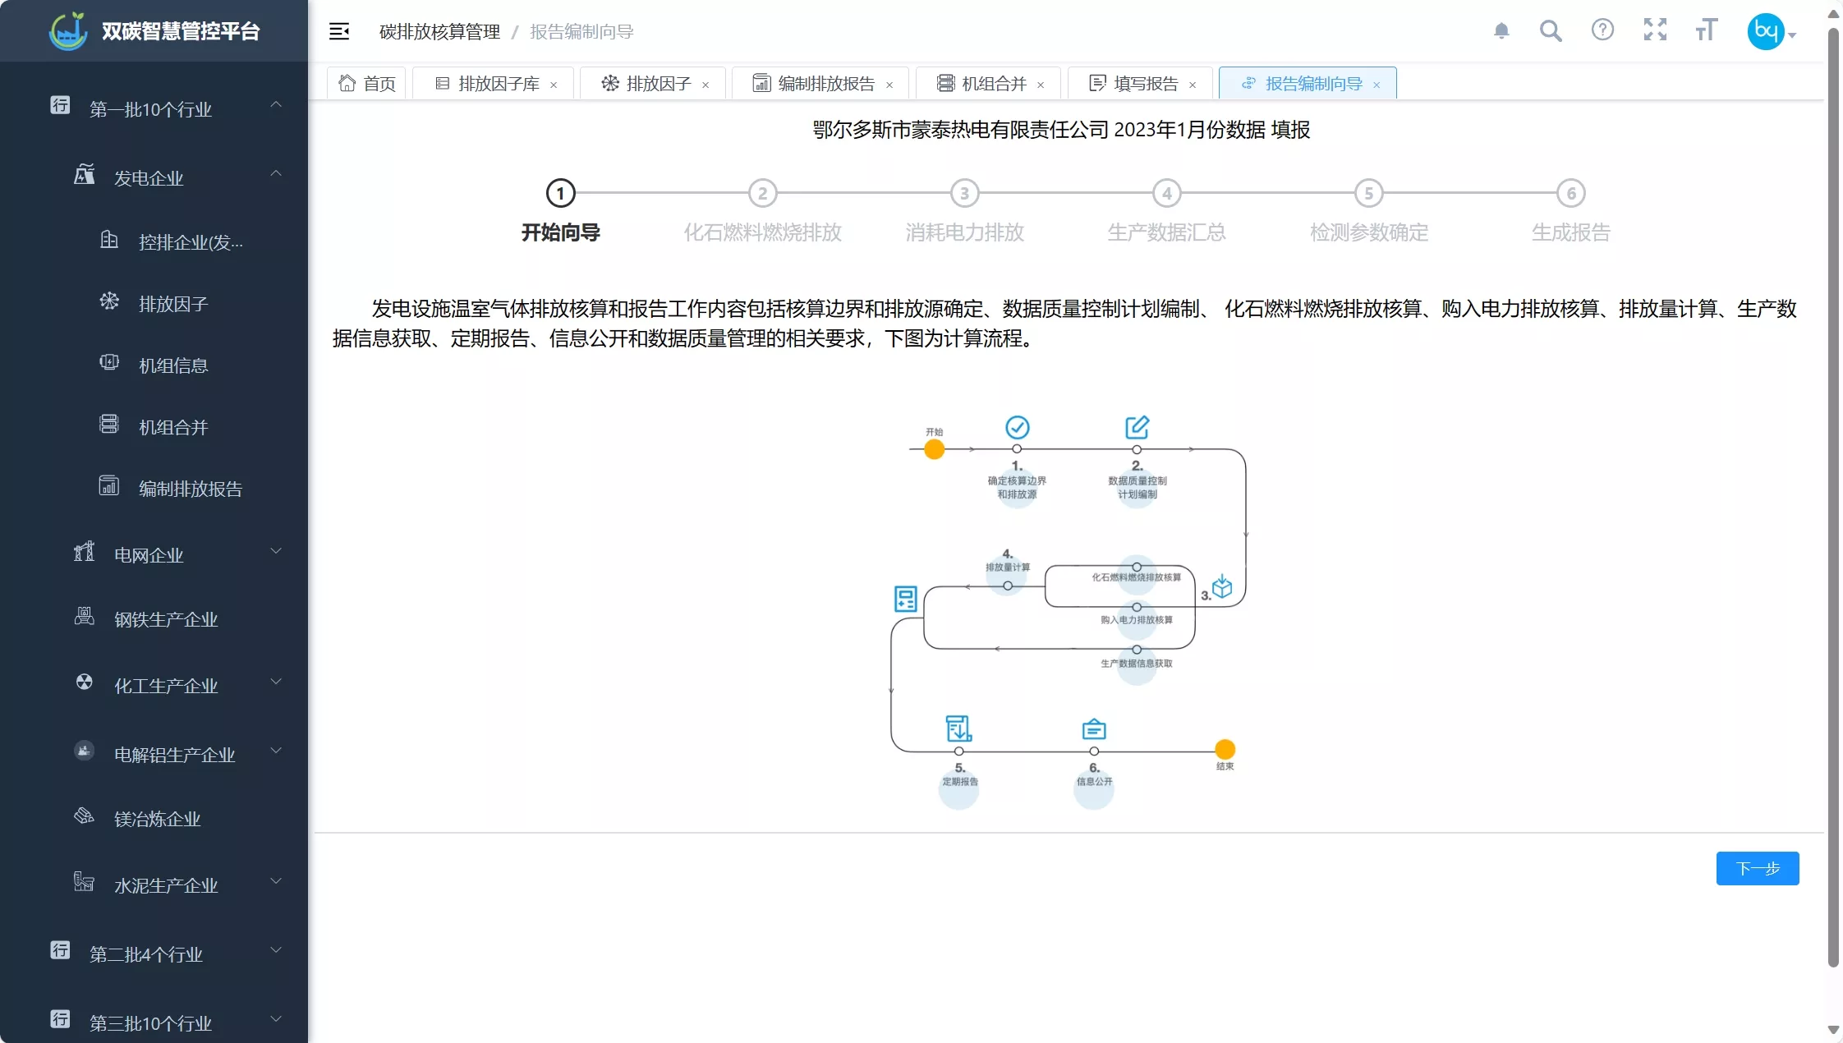Click the platform logo icon

[69, 31]
